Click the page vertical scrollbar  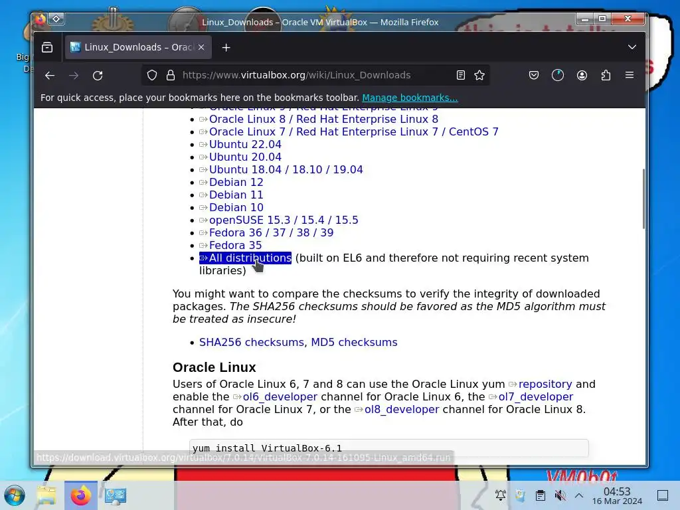click(x=643, y=199)
